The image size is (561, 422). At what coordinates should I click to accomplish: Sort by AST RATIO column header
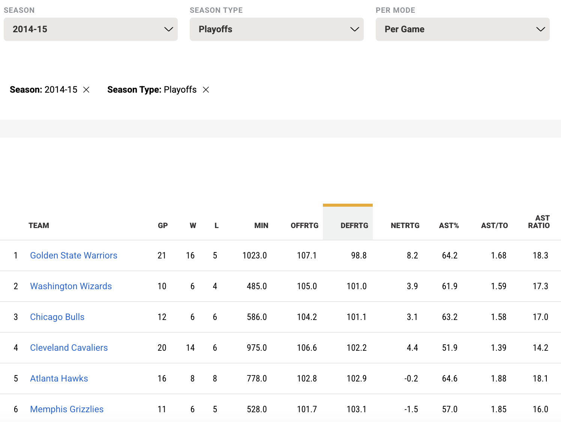(538, 222)
